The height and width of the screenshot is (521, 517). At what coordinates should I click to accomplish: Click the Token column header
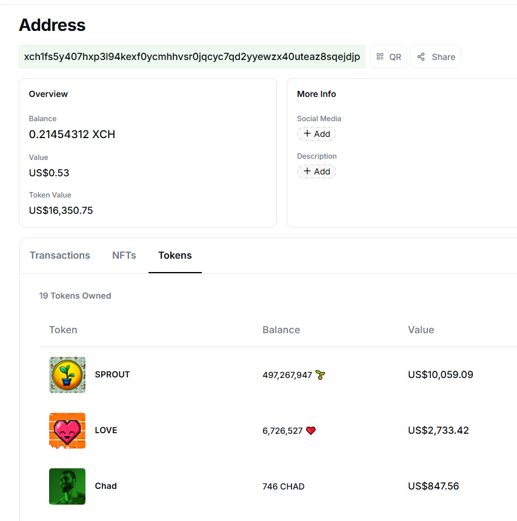[63, 330]
